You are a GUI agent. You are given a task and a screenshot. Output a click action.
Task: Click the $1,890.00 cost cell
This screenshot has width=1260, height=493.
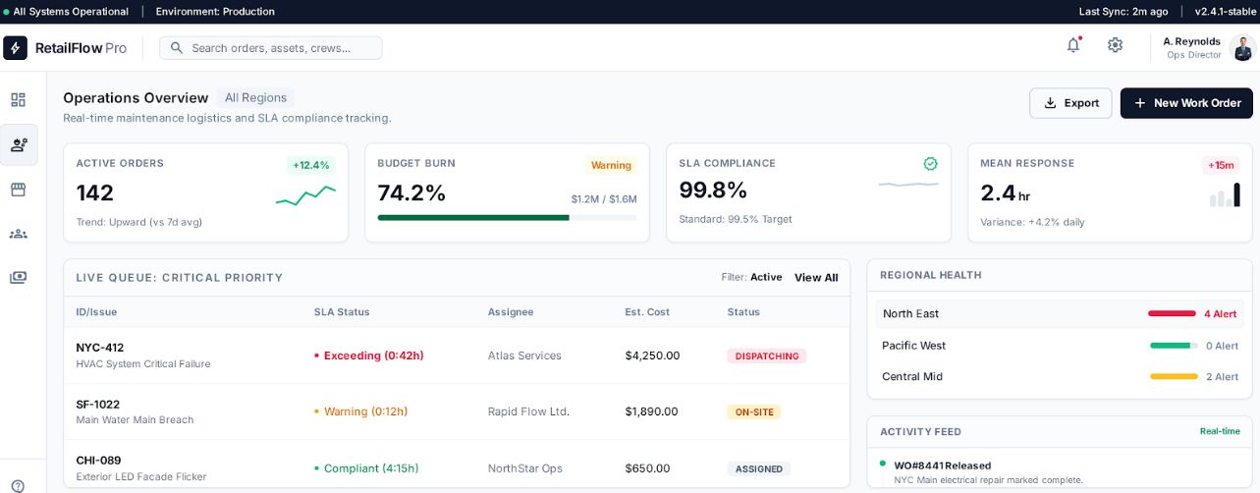point(652,411)
